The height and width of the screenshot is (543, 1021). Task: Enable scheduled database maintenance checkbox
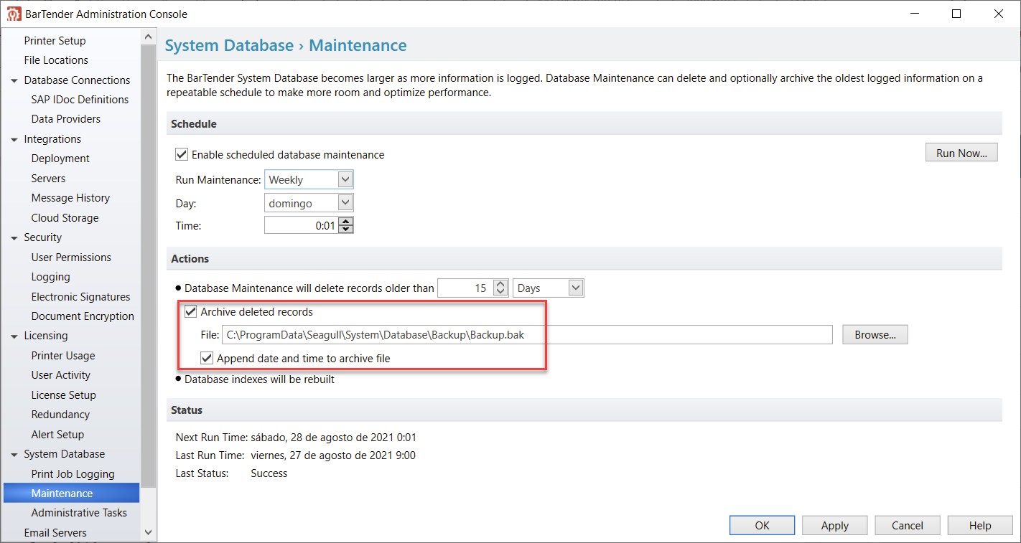pos(182,154)
